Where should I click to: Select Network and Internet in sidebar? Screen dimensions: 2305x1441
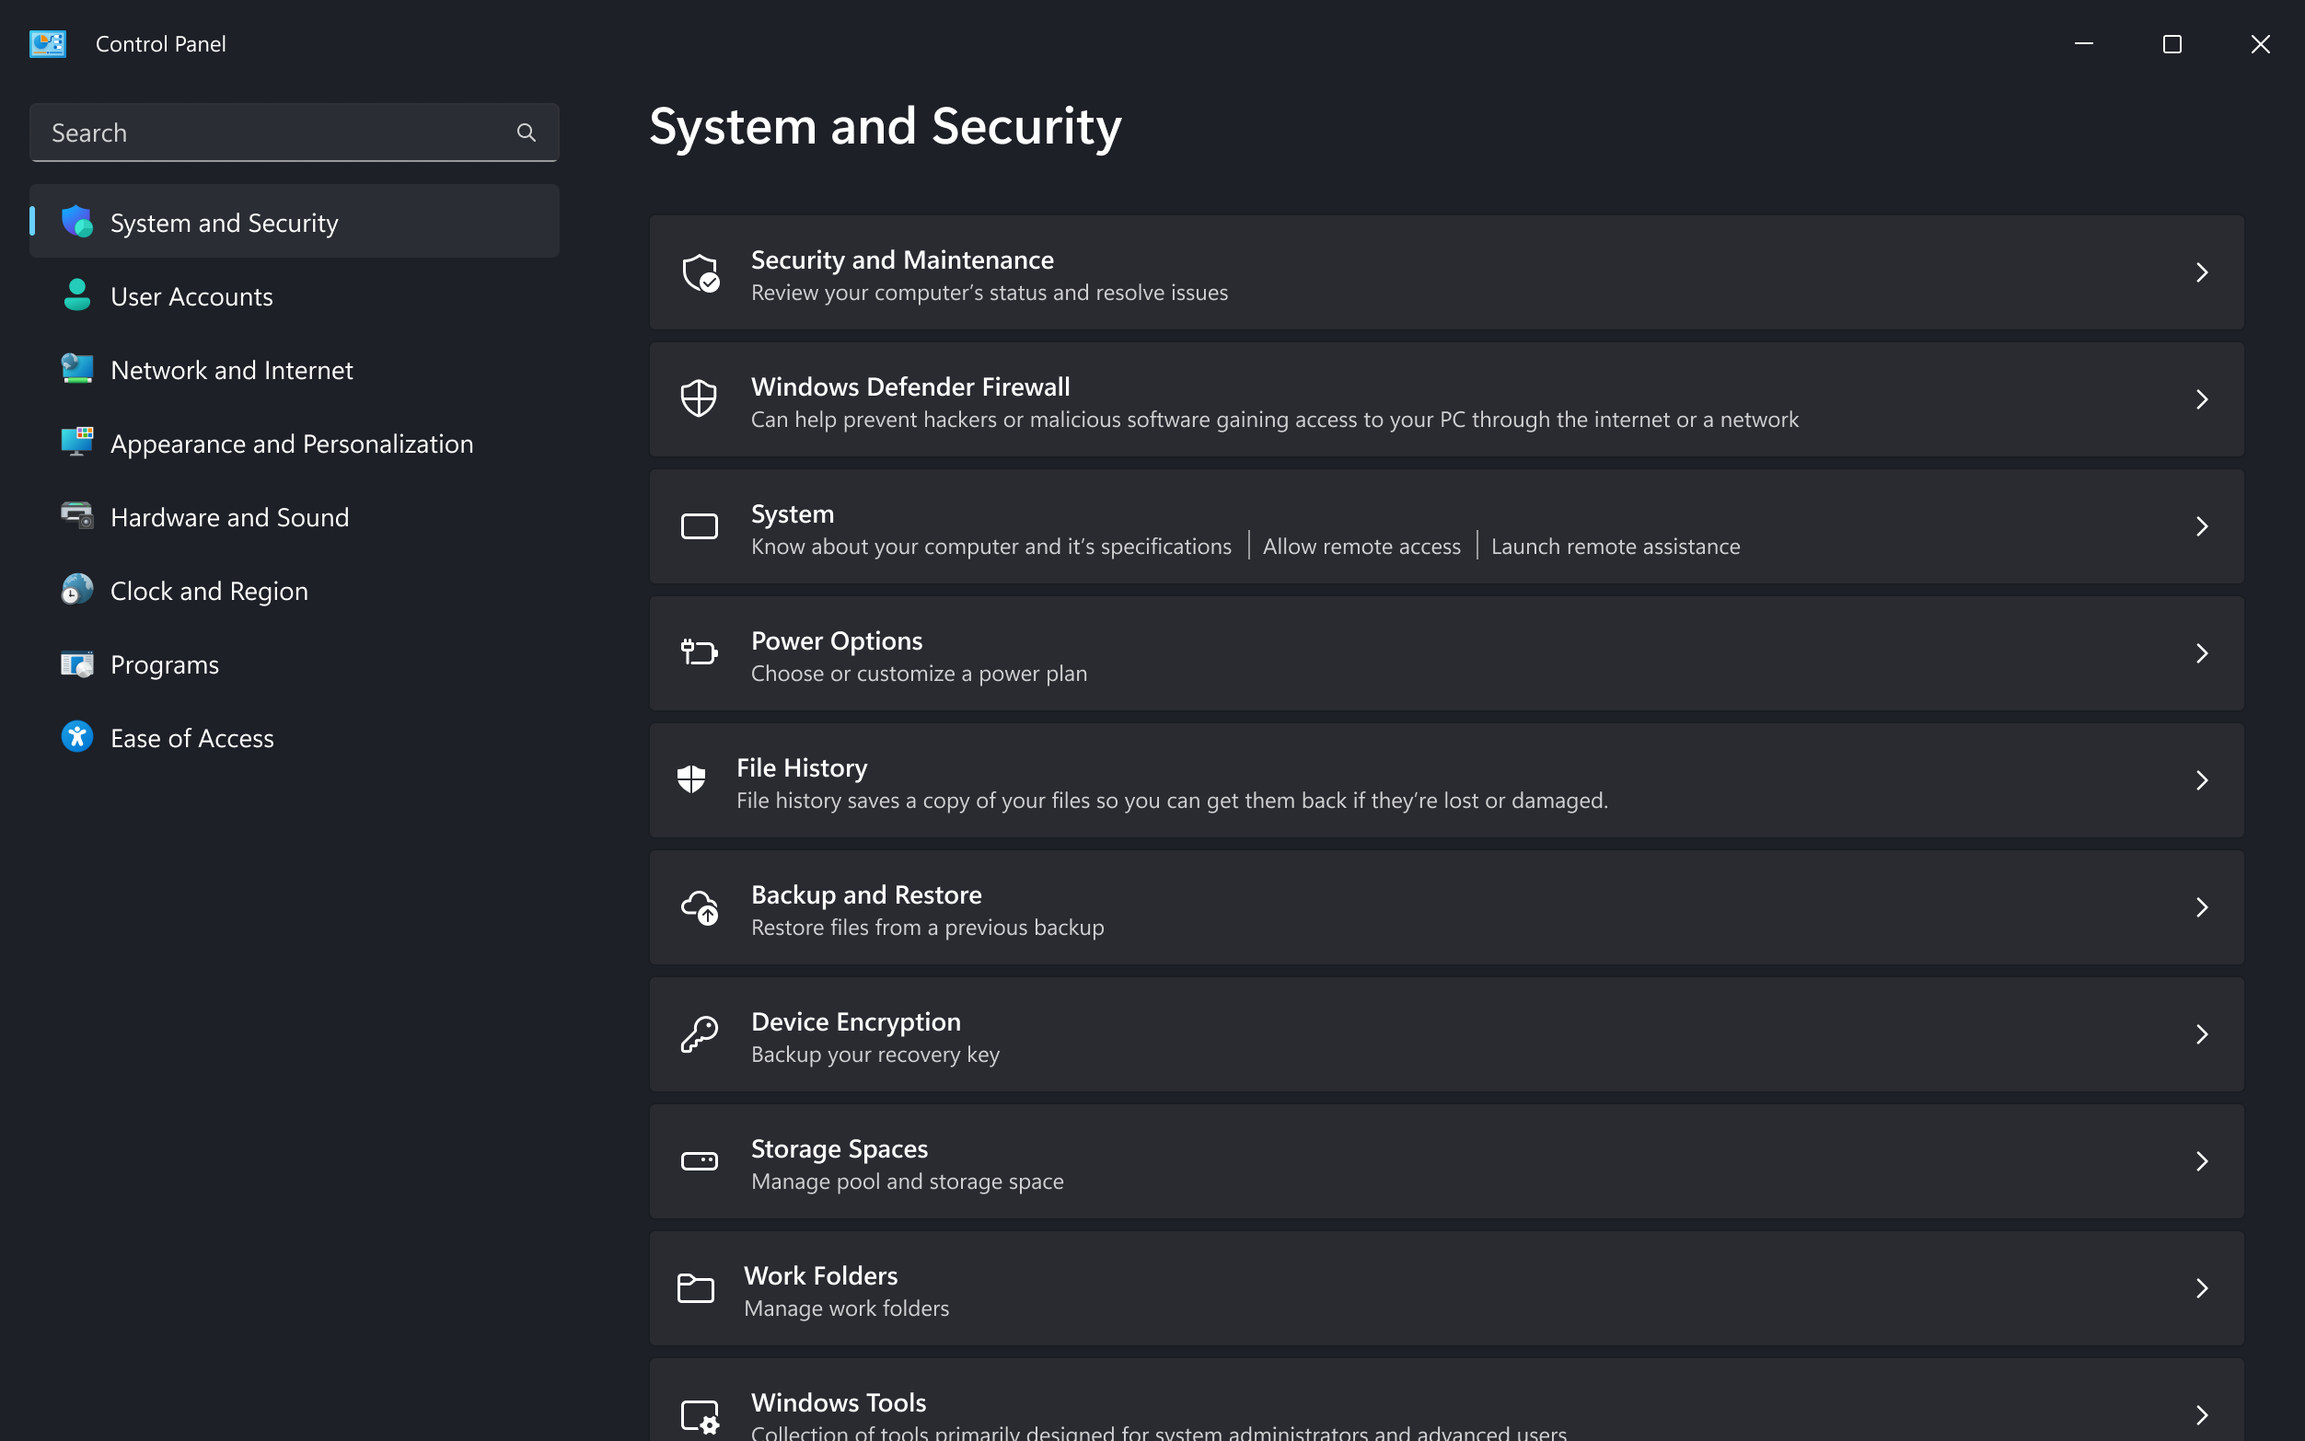point(232,370)
